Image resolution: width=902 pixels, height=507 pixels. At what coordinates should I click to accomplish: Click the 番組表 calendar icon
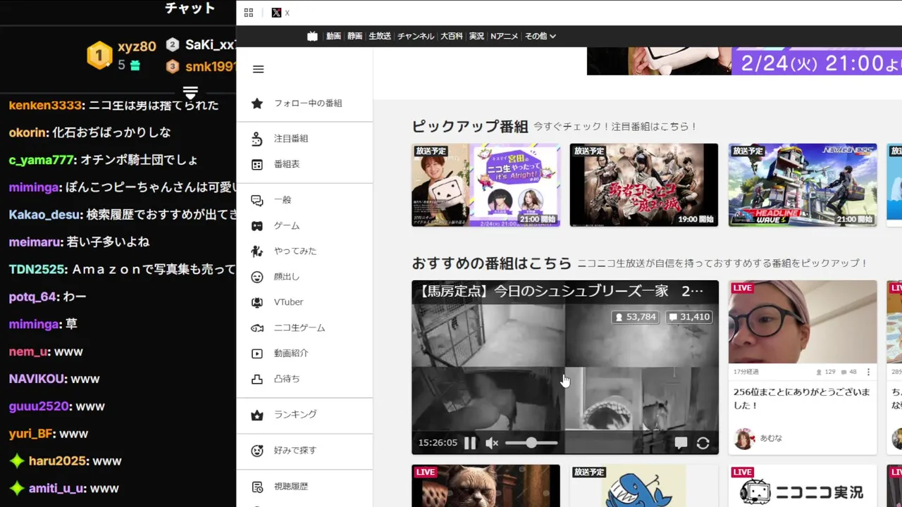click(257, 164)
